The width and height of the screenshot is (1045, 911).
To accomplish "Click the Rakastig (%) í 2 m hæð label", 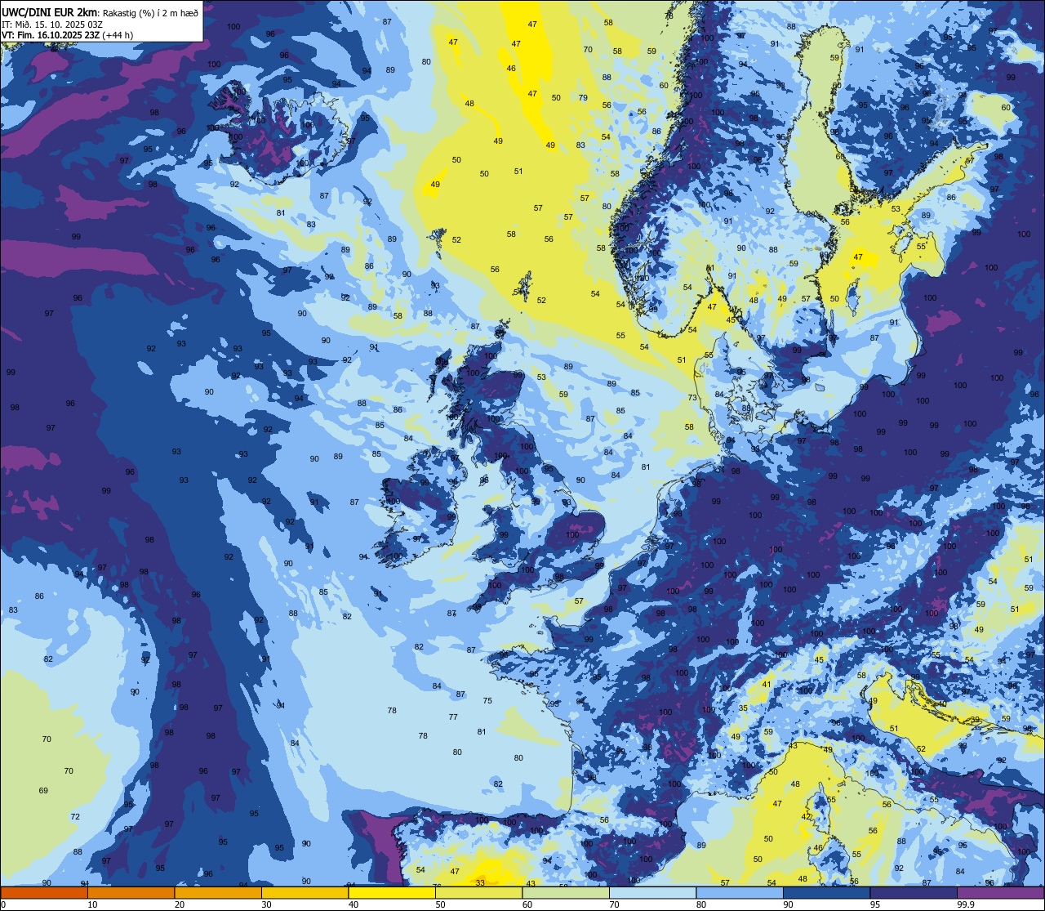I will click(150, 12).
